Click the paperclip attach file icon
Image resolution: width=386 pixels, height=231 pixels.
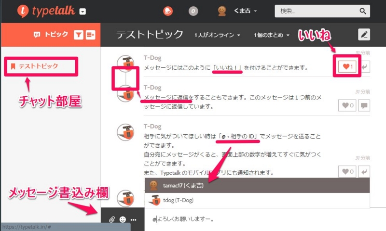(x=112, y=219)
